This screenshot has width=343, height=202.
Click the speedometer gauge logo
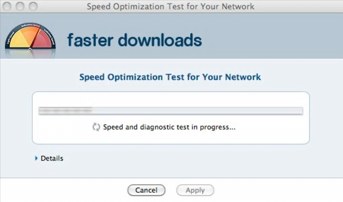click(x=30, y=38)
